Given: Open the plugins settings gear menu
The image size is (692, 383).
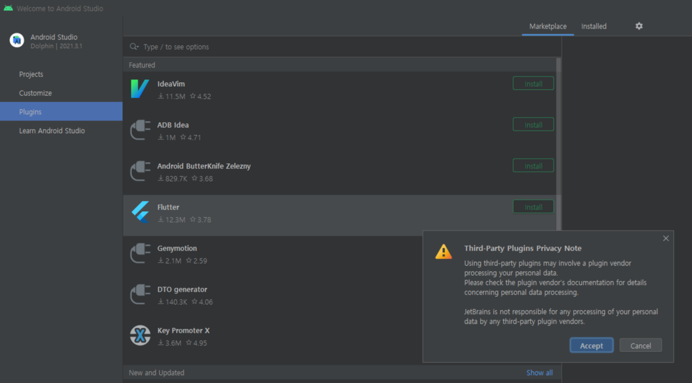Looking at the screenshot, I should (x=639, y=26).
